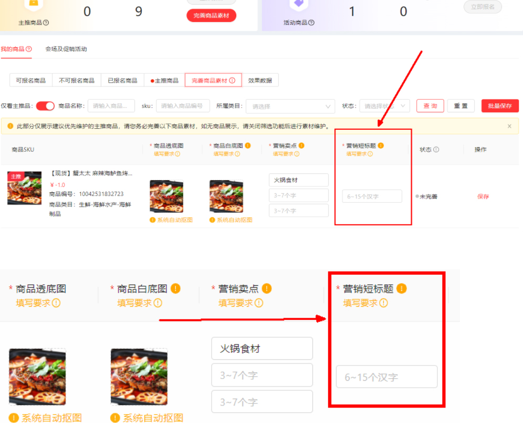Click the 6~15个汉字 short title input field
This screenshot has height=427, width=523.
coord(372,196)
